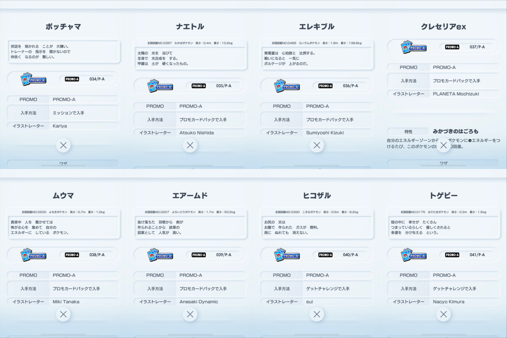Click ミッションで入手 on ポッチャマ panel
Viewport: 507px width, 338px height.
tap(68, 113)
